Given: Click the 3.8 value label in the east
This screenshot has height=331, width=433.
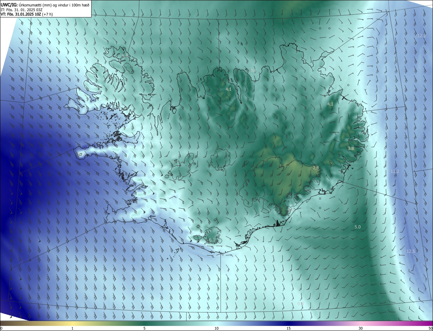Looking at the screenshot, I should [351, 148].
